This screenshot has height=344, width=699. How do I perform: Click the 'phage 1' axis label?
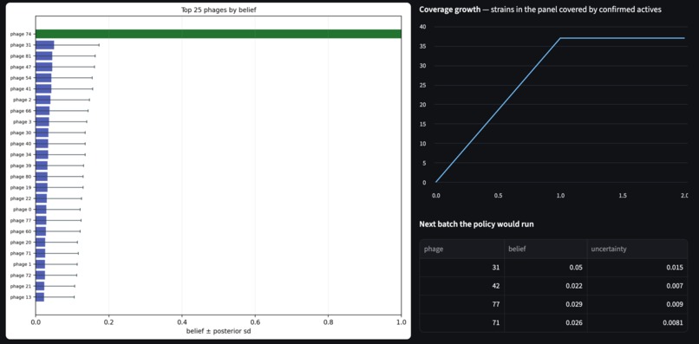tap(23, 264)
